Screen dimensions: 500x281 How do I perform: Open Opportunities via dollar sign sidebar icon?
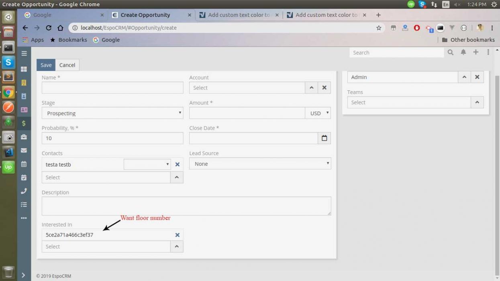coord(24,123)
